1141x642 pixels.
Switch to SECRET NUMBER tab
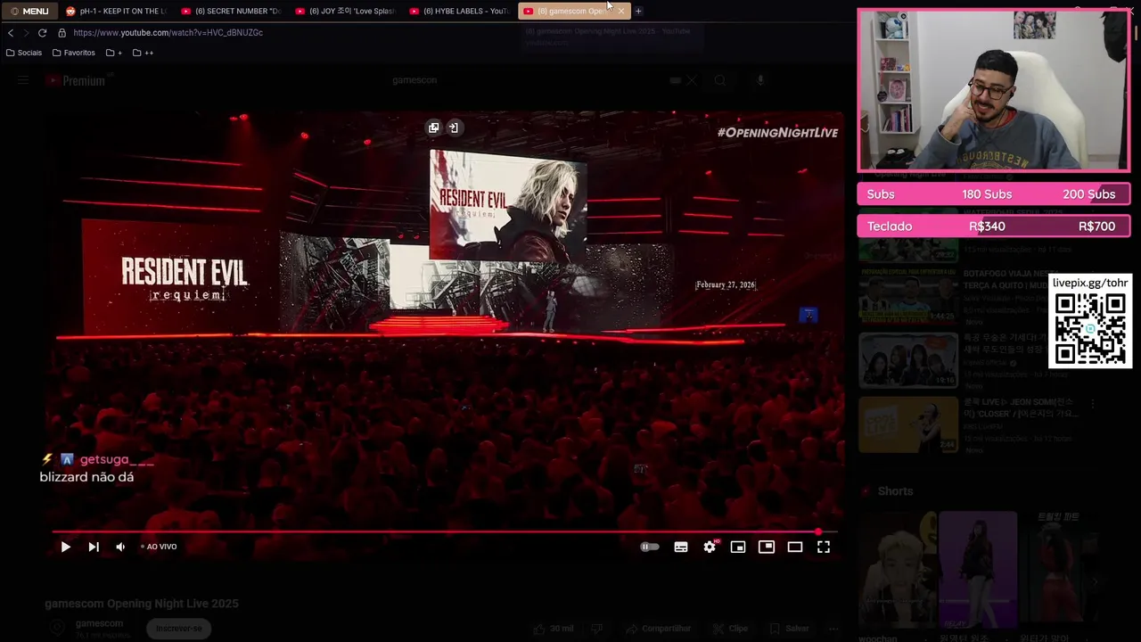pyautogui.click(x=231, y=11)
